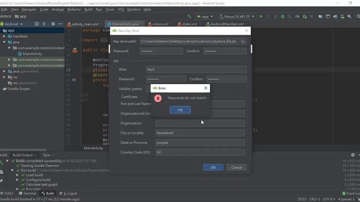The image size is (360, 202).
Task: Open the Refactor menu
Action: coord(74,10)
